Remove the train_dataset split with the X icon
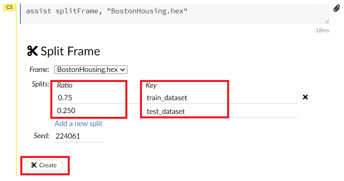Viewport: 344px width, 181px height. 305,97
